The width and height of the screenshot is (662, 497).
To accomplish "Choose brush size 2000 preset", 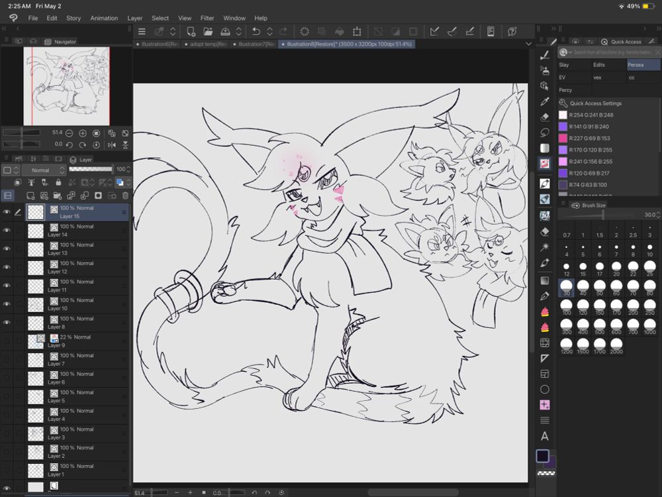I will pyautogui.click(x=616, y=345).
